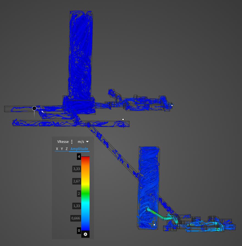Click the 1,33 legend tick label
The width and height of the screenshot is (242, 246).
(76, 206)
